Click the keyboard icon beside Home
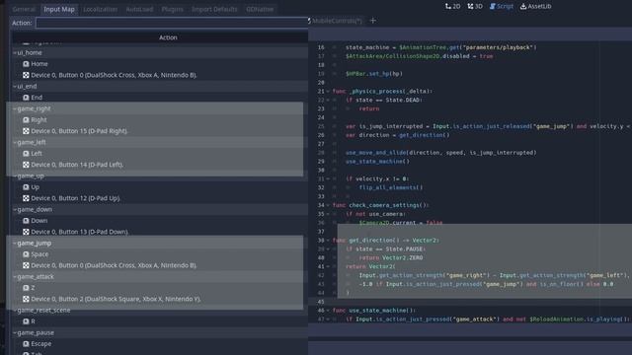 (26, 64)
